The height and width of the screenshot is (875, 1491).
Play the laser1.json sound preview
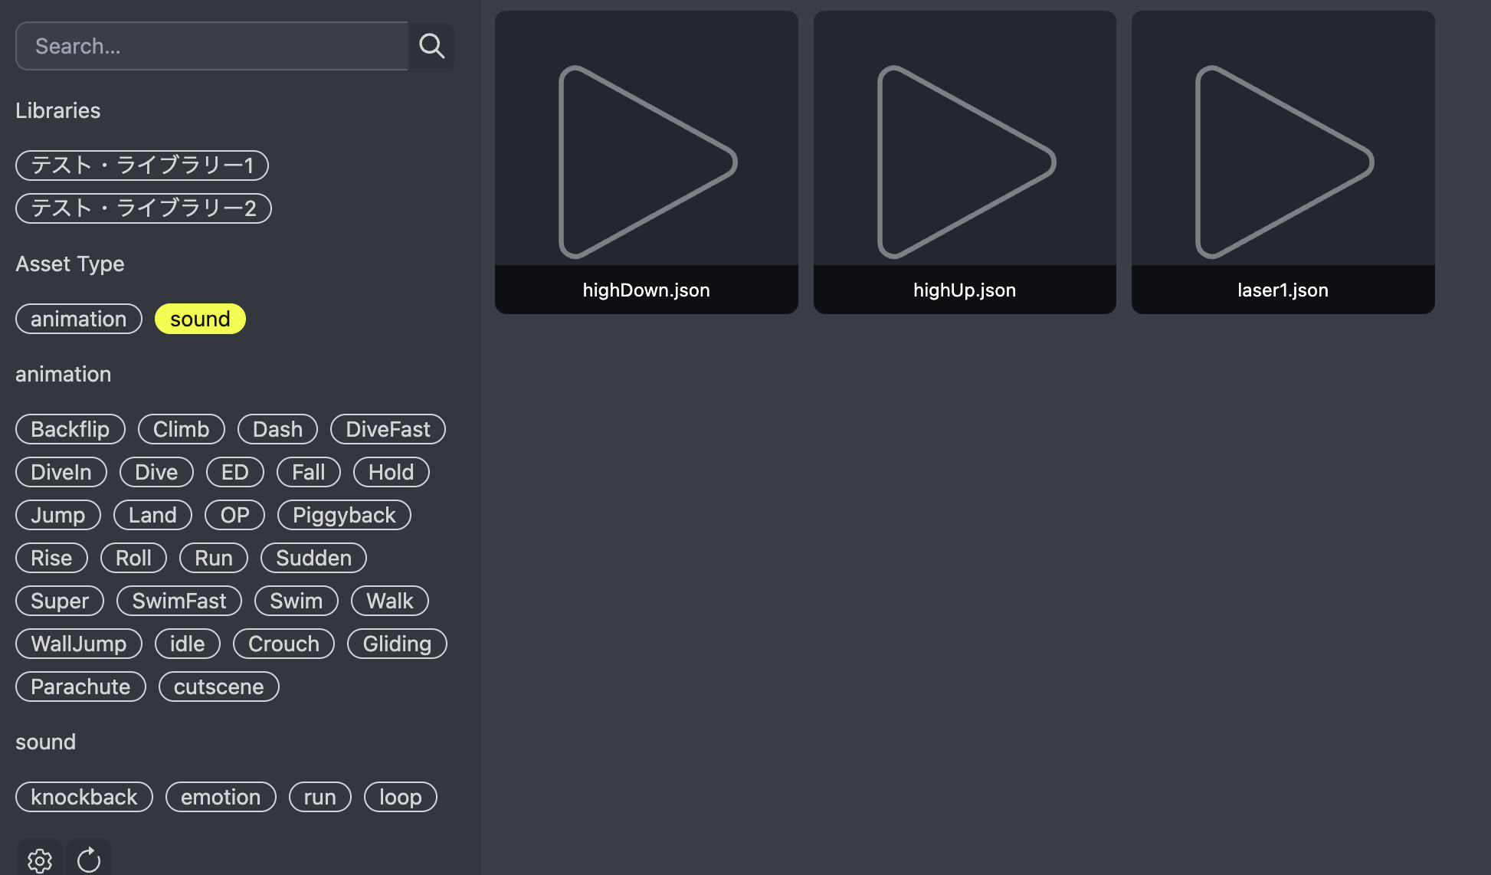[x=1283, y=162]
